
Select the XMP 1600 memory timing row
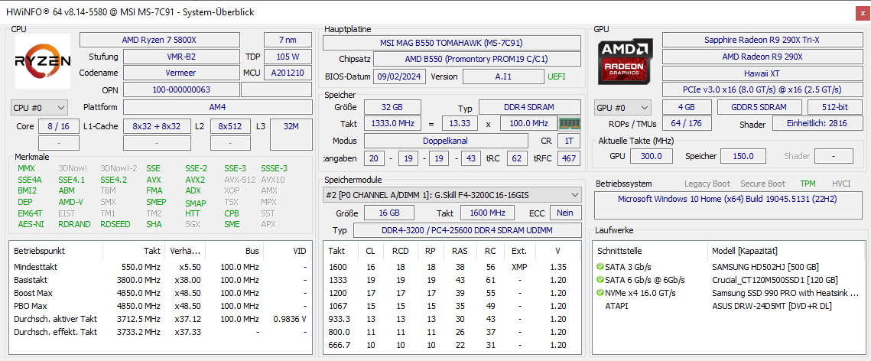coord(452,267)
